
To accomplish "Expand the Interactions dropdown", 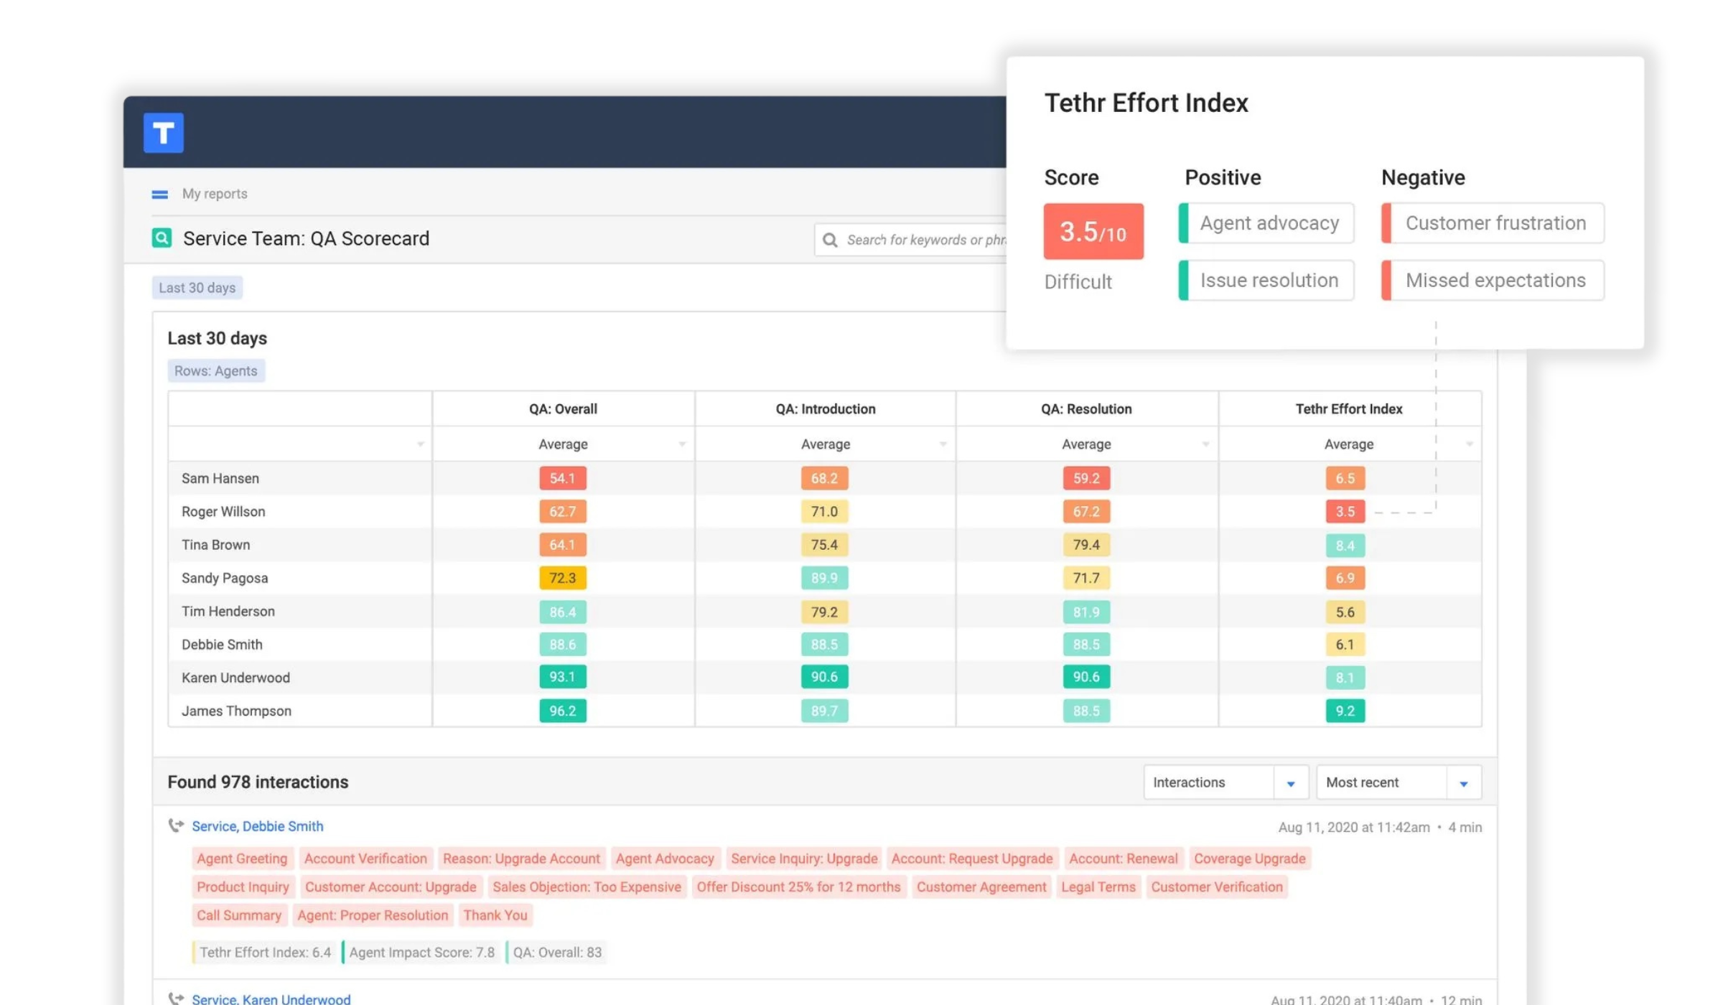I will tap(1292, 782).
